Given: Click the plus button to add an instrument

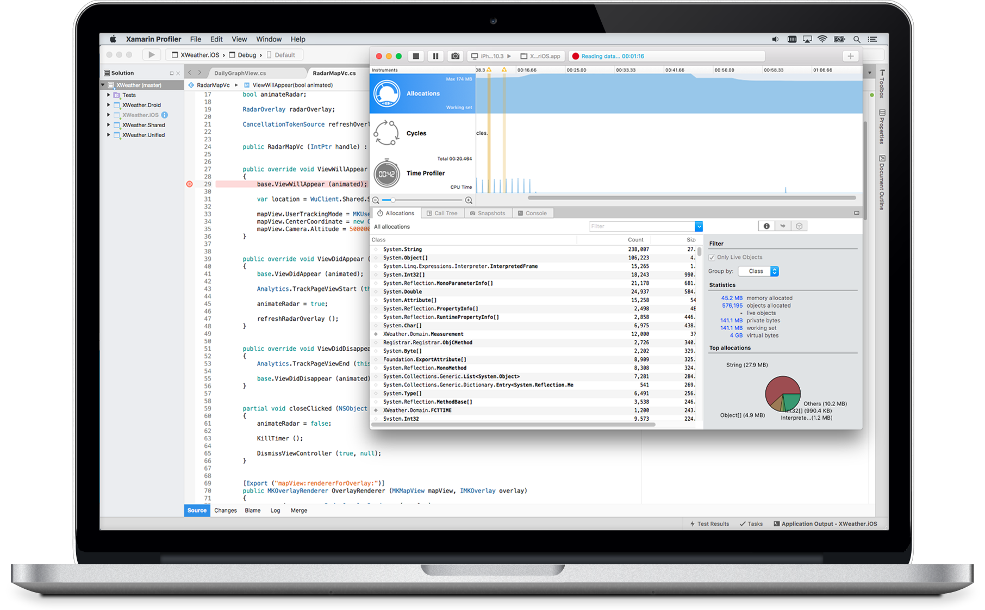Looking at the screenshot, I should click(851, 56).
